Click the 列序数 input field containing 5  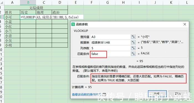pyautogui.click(x=111, y=48)
